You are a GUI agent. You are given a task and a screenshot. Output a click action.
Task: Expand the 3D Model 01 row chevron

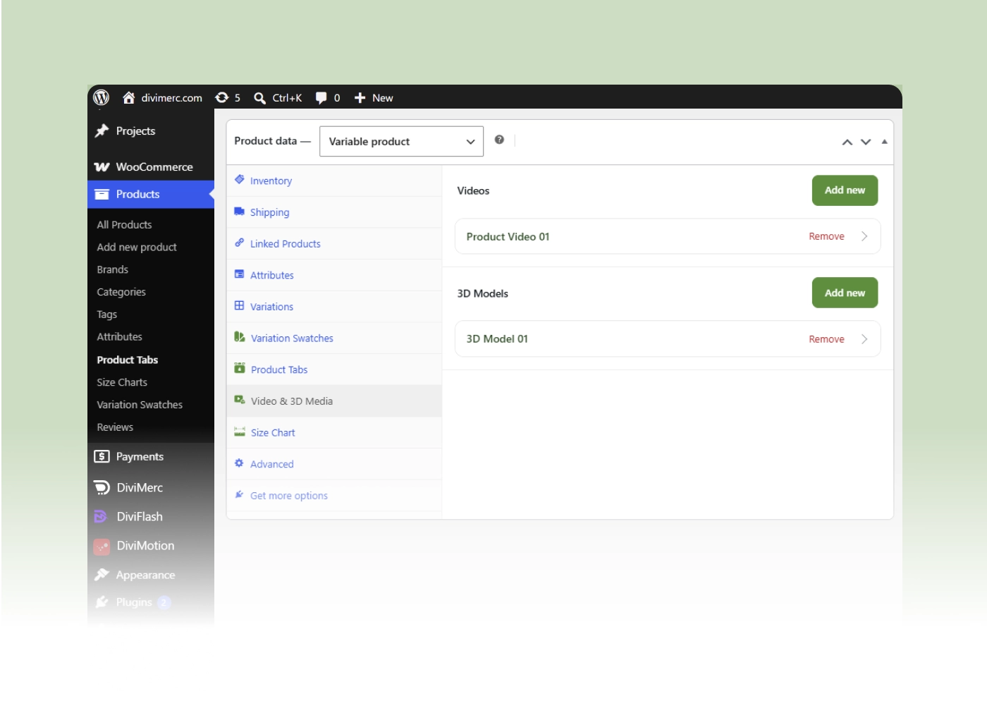[x=864, y=339]
